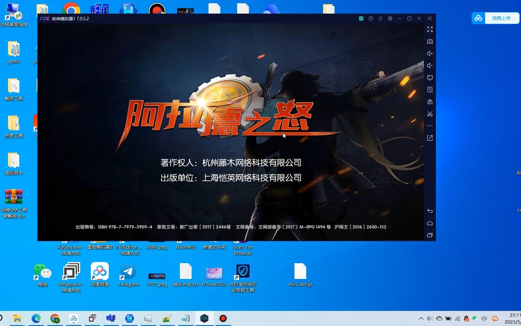Select the Flash中心 label
This screenshot has width=521, height=326.
click(186, 247)
